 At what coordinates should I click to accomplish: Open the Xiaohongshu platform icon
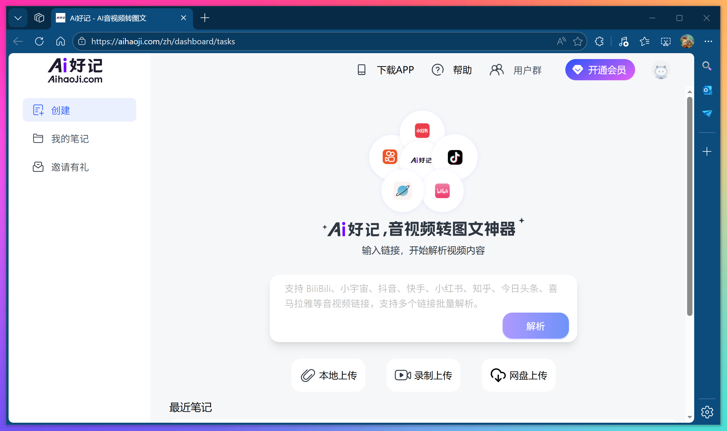[422, 131]
